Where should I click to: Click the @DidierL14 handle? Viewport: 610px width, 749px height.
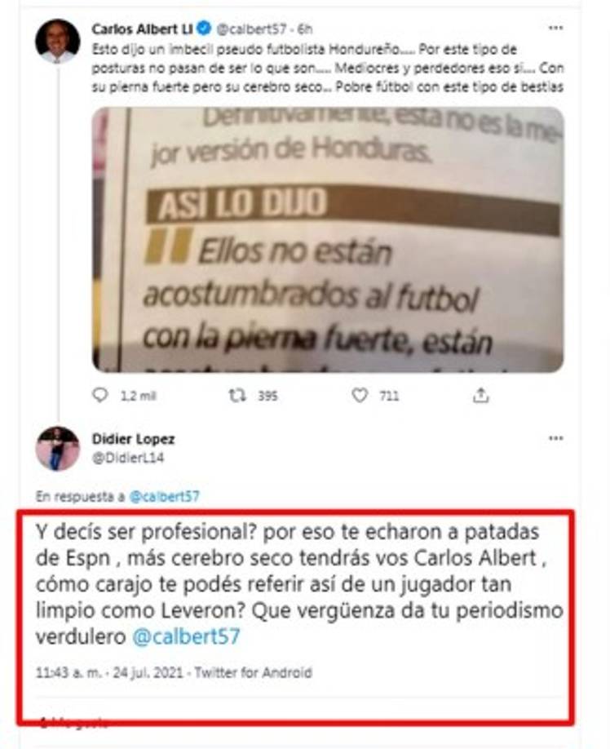128,458
